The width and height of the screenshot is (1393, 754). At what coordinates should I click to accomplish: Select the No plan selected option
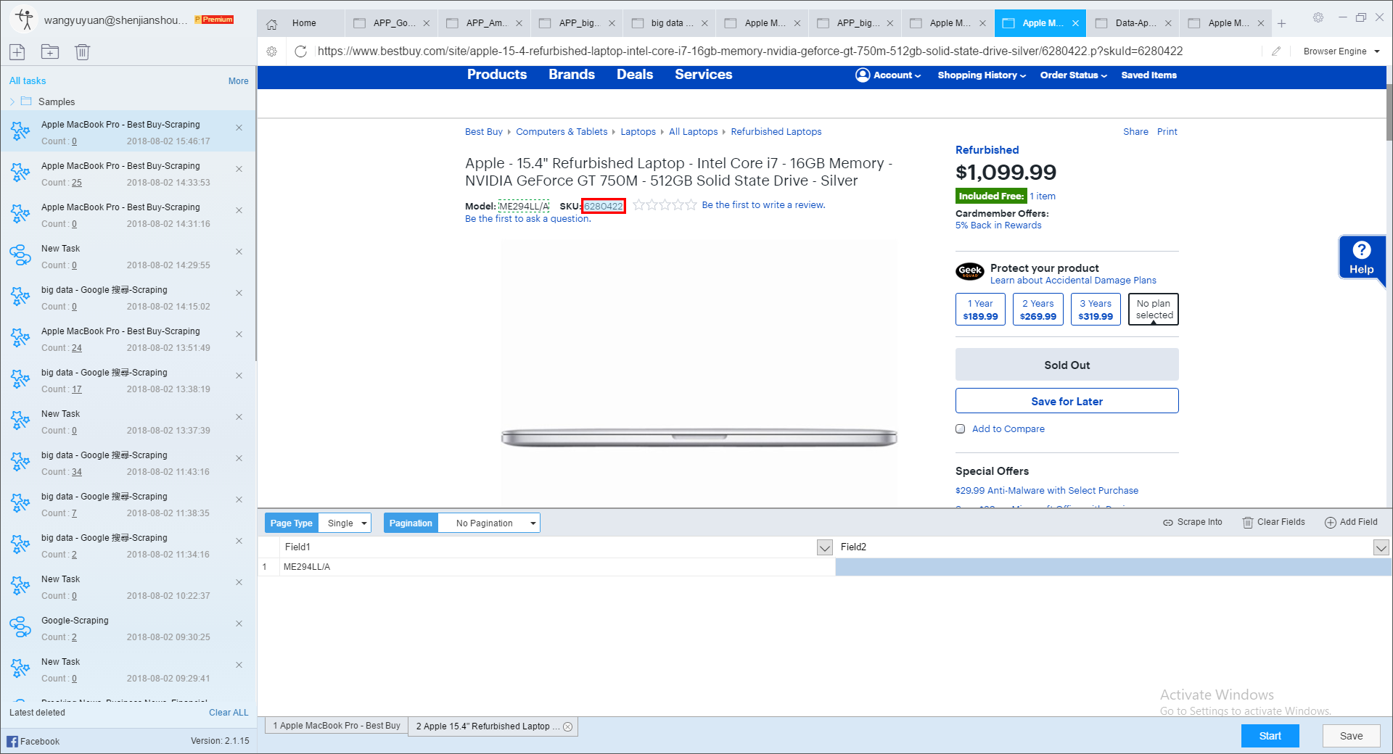1154,310
